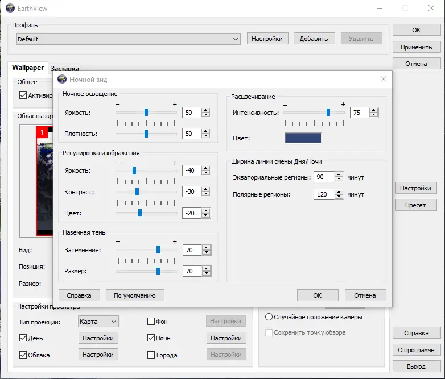Decrease Затемнение spinner down arrow

click(207, 252)
